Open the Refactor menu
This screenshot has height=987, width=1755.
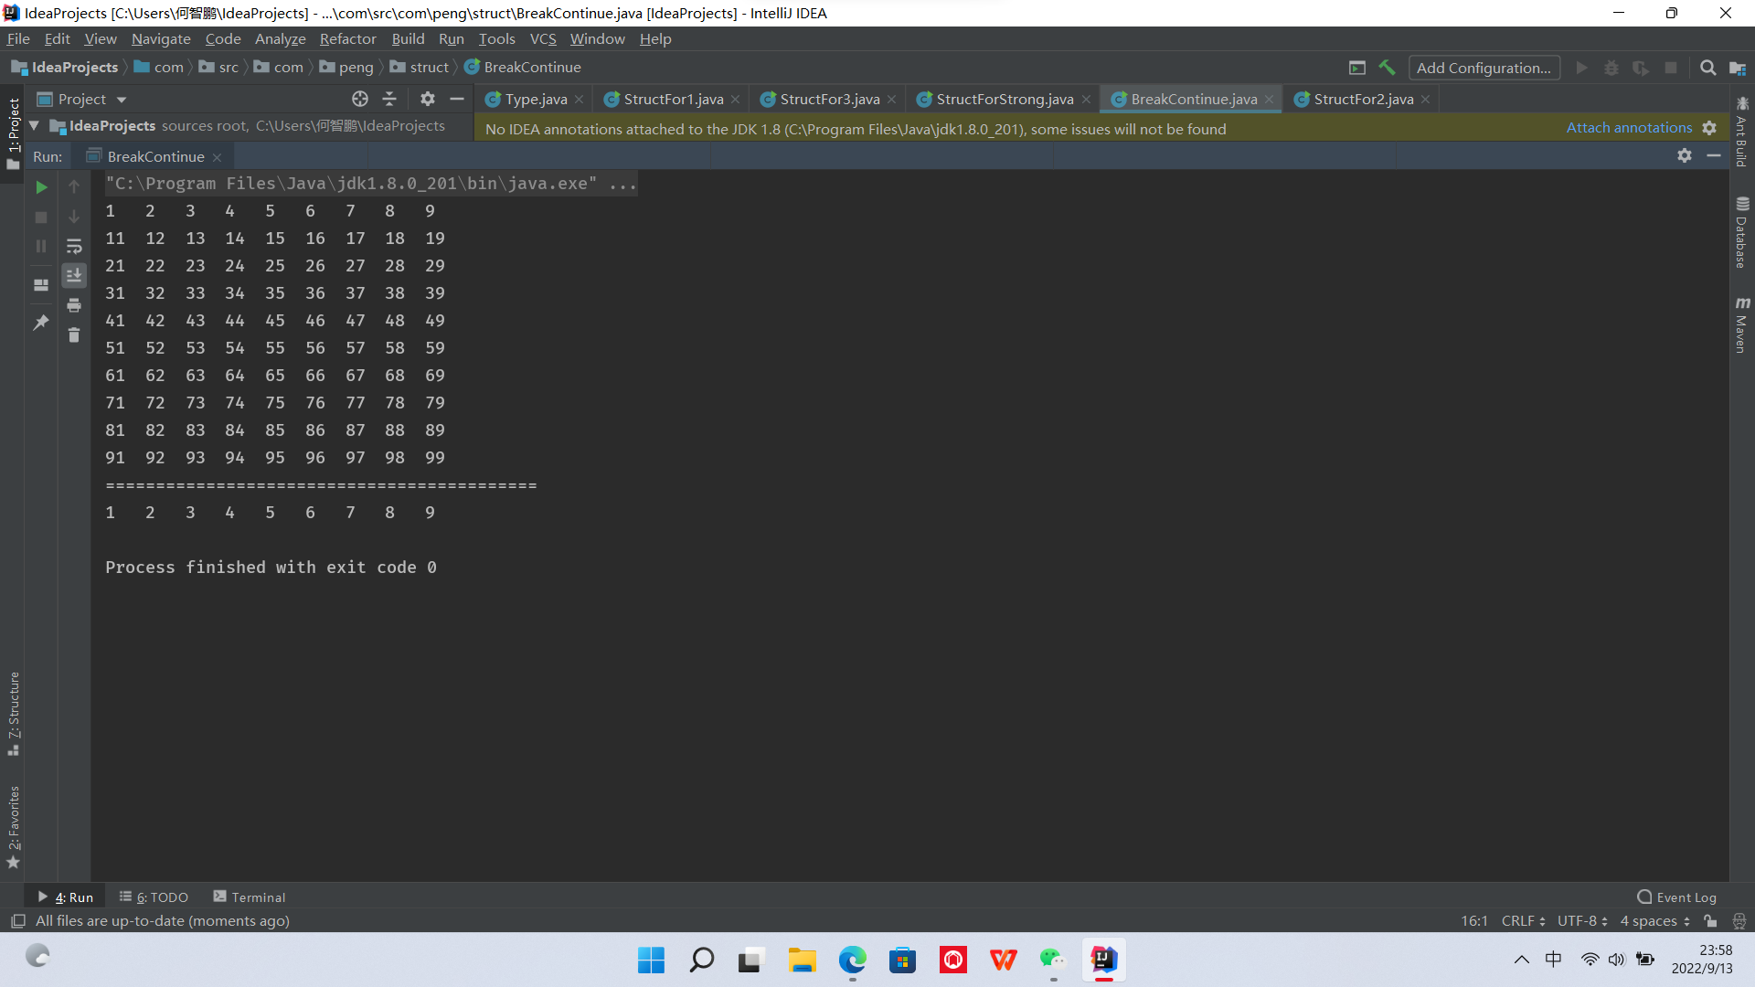[347, 38]
